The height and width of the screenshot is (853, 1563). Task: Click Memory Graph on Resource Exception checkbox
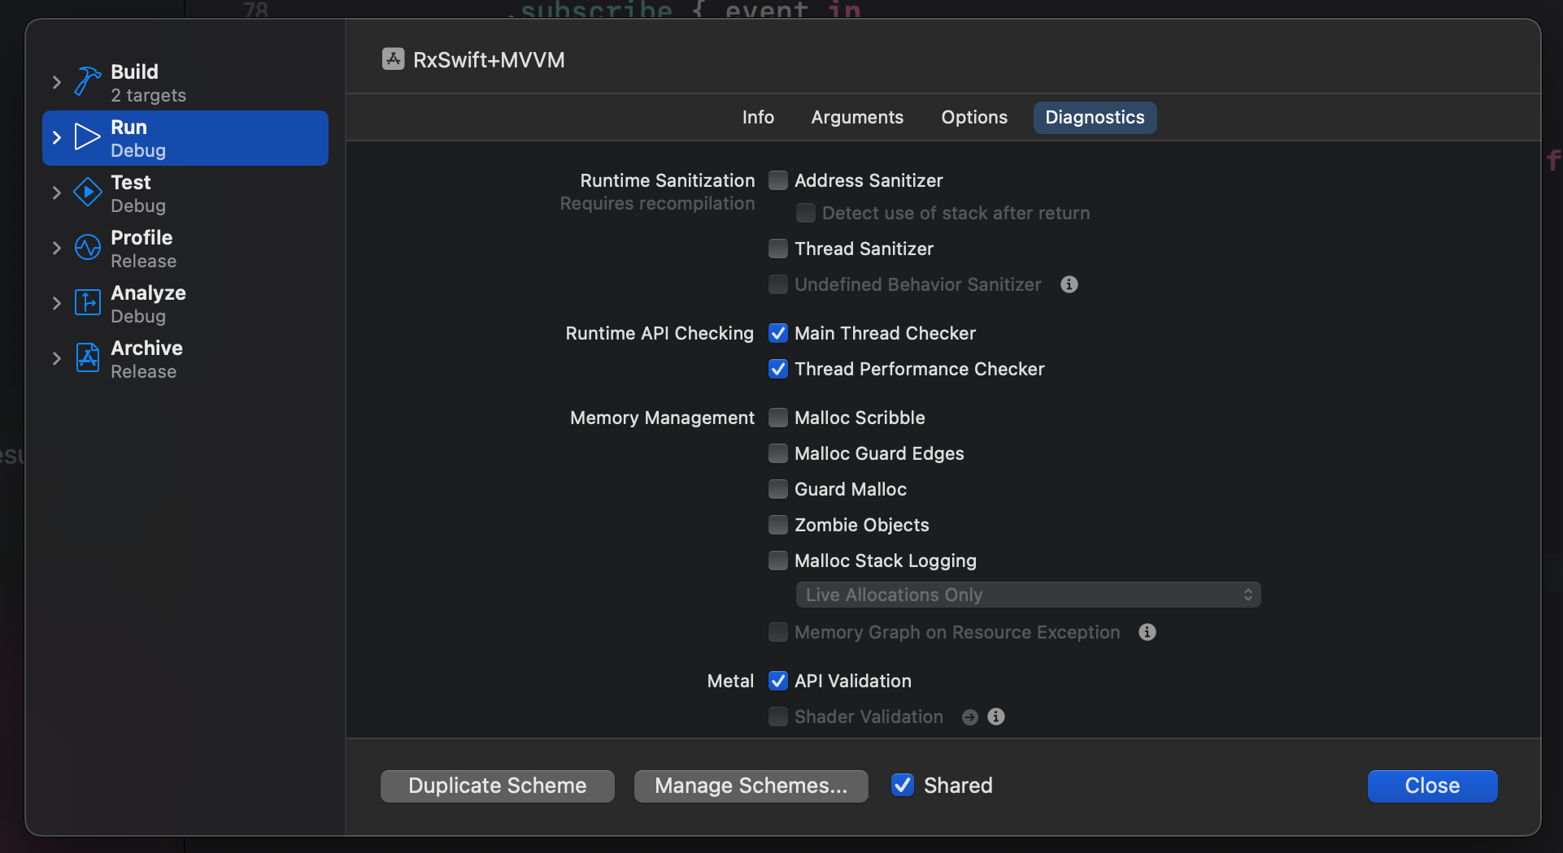[778, 632]
